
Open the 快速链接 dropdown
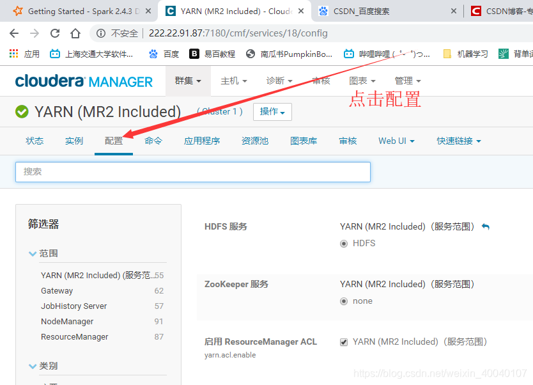tap(459, 141)
